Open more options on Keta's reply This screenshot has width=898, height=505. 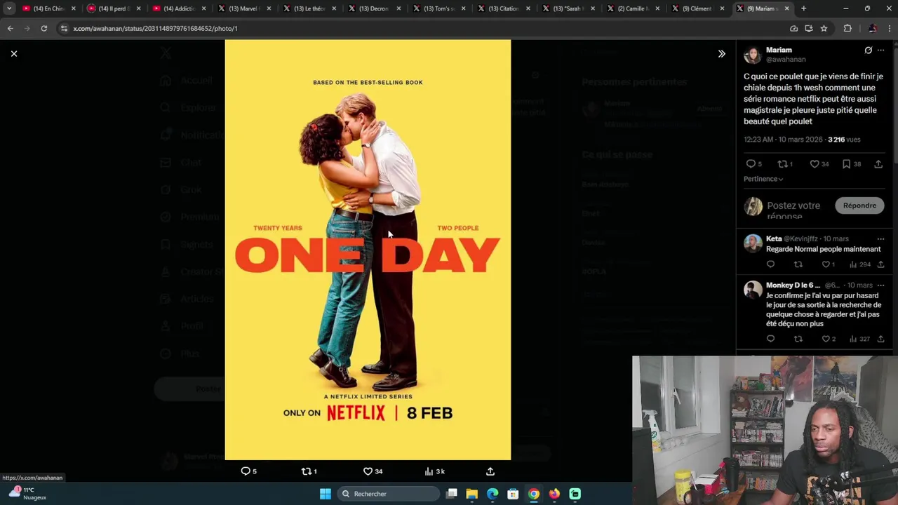pos(881,238)
